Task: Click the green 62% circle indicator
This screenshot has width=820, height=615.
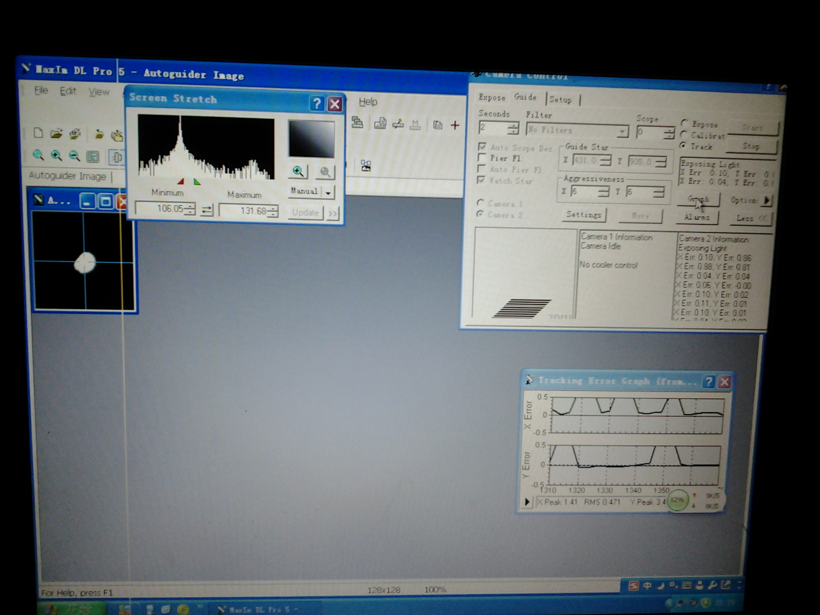Action: [677, 500]
